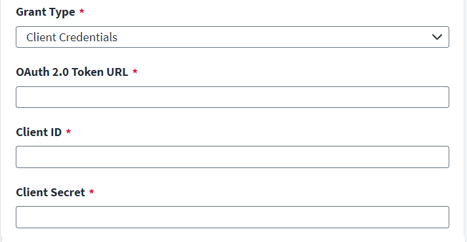Click into the Client ID input box

(232, 157)
